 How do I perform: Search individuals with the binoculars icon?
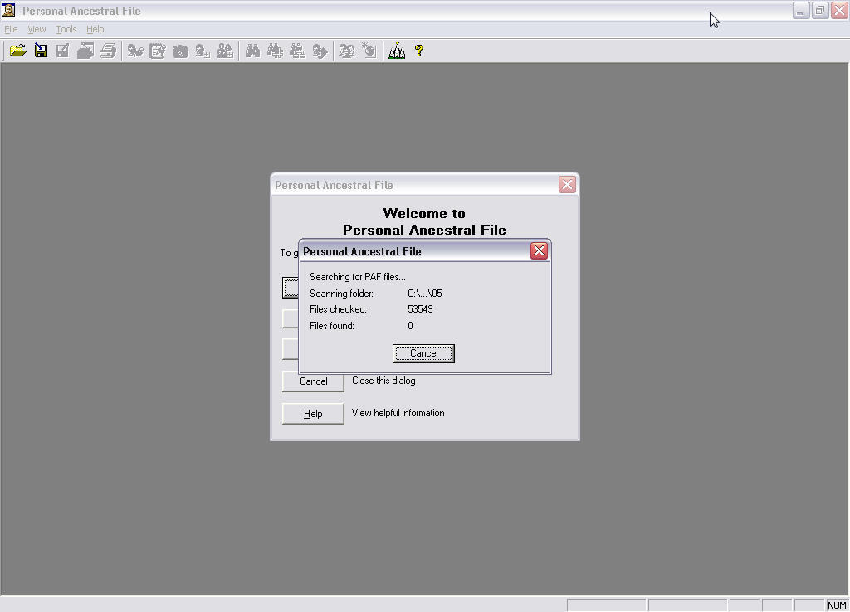pyautogui.click(x=253, y=51)
